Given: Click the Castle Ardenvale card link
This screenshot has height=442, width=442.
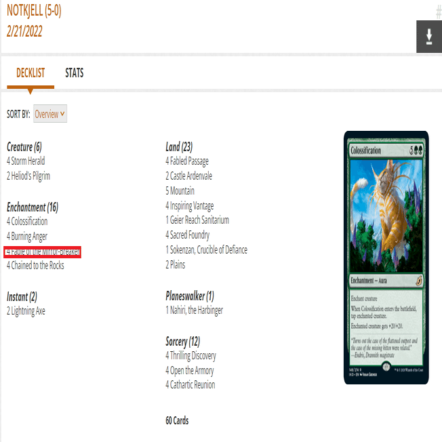Looking at the screenshot, I should tap(189, 176).
